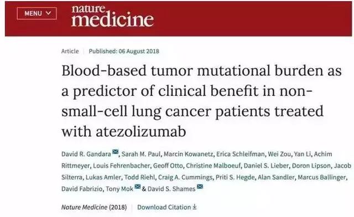The image size is (354, 217).
Task: Go to the Nature Medicine logo
Action: pos(112,16)
